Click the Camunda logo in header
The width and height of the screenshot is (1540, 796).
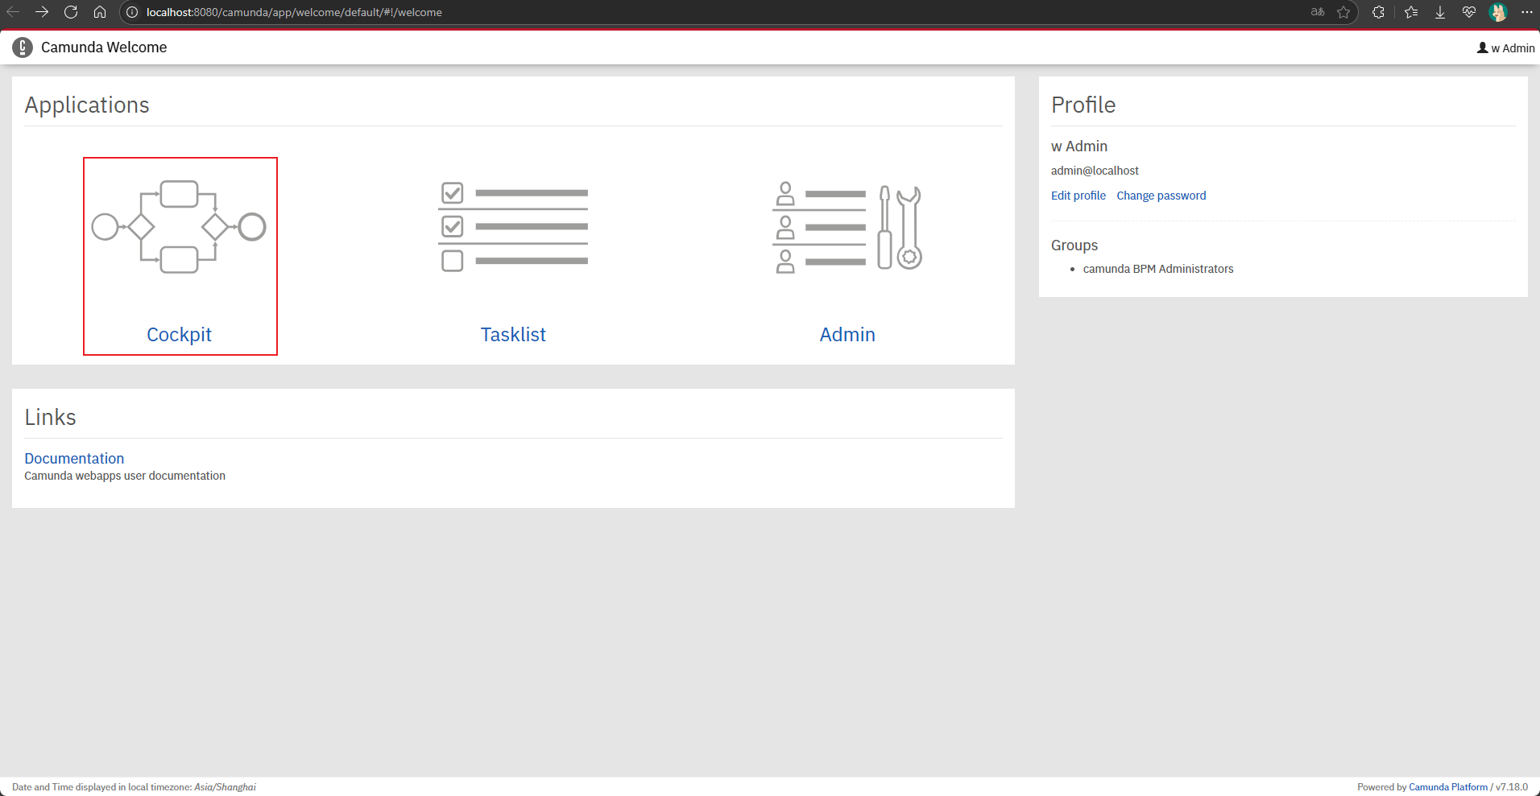pyautogui.click(x=23, y=47)
